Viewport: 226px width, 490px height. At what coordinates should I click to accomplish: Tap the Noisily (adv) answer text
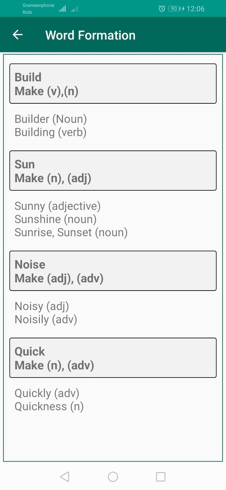click(46, 319)
